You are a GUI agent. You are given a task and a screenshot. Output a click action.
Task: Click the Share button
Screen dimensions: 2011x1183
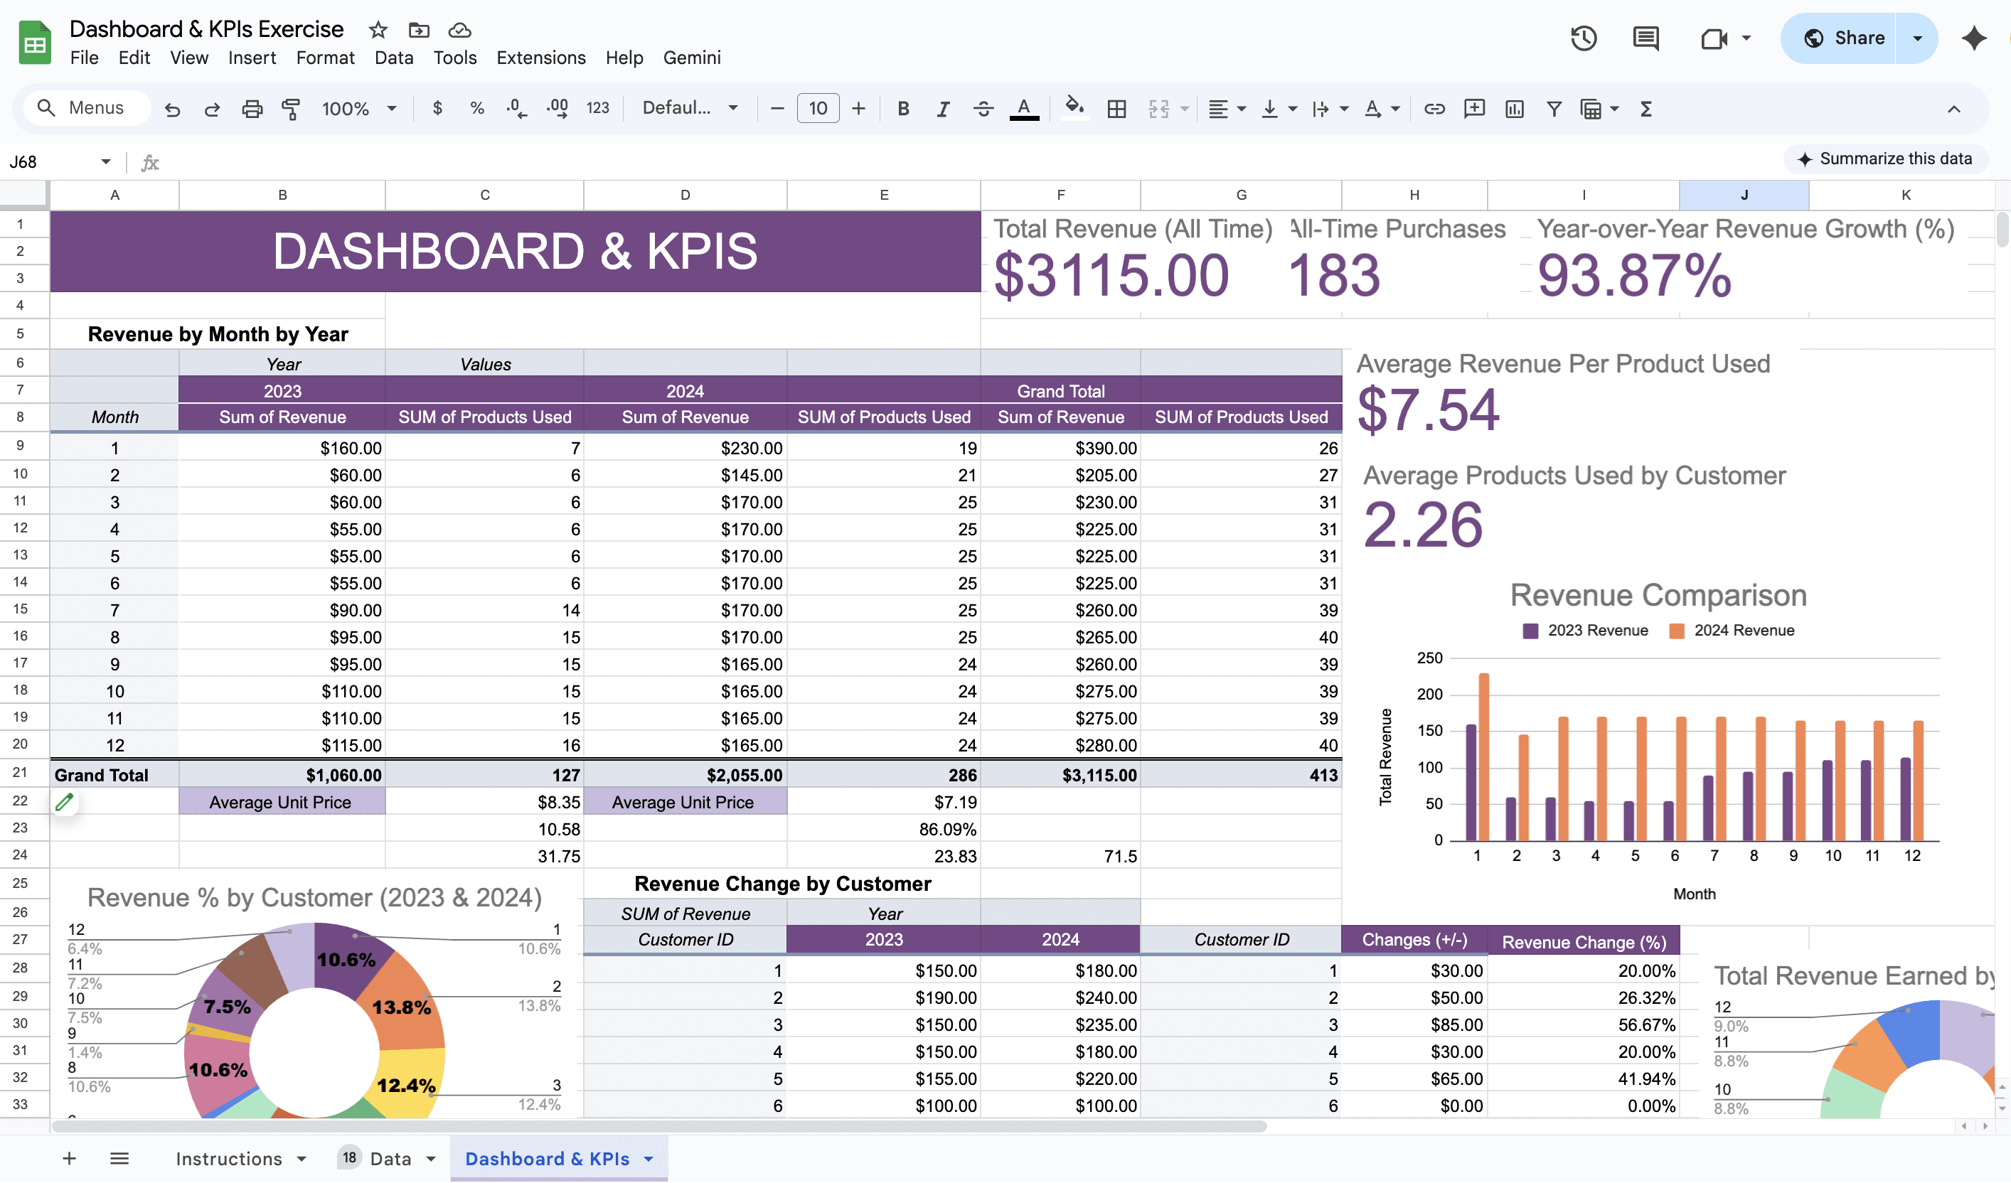click(1845, 38)
